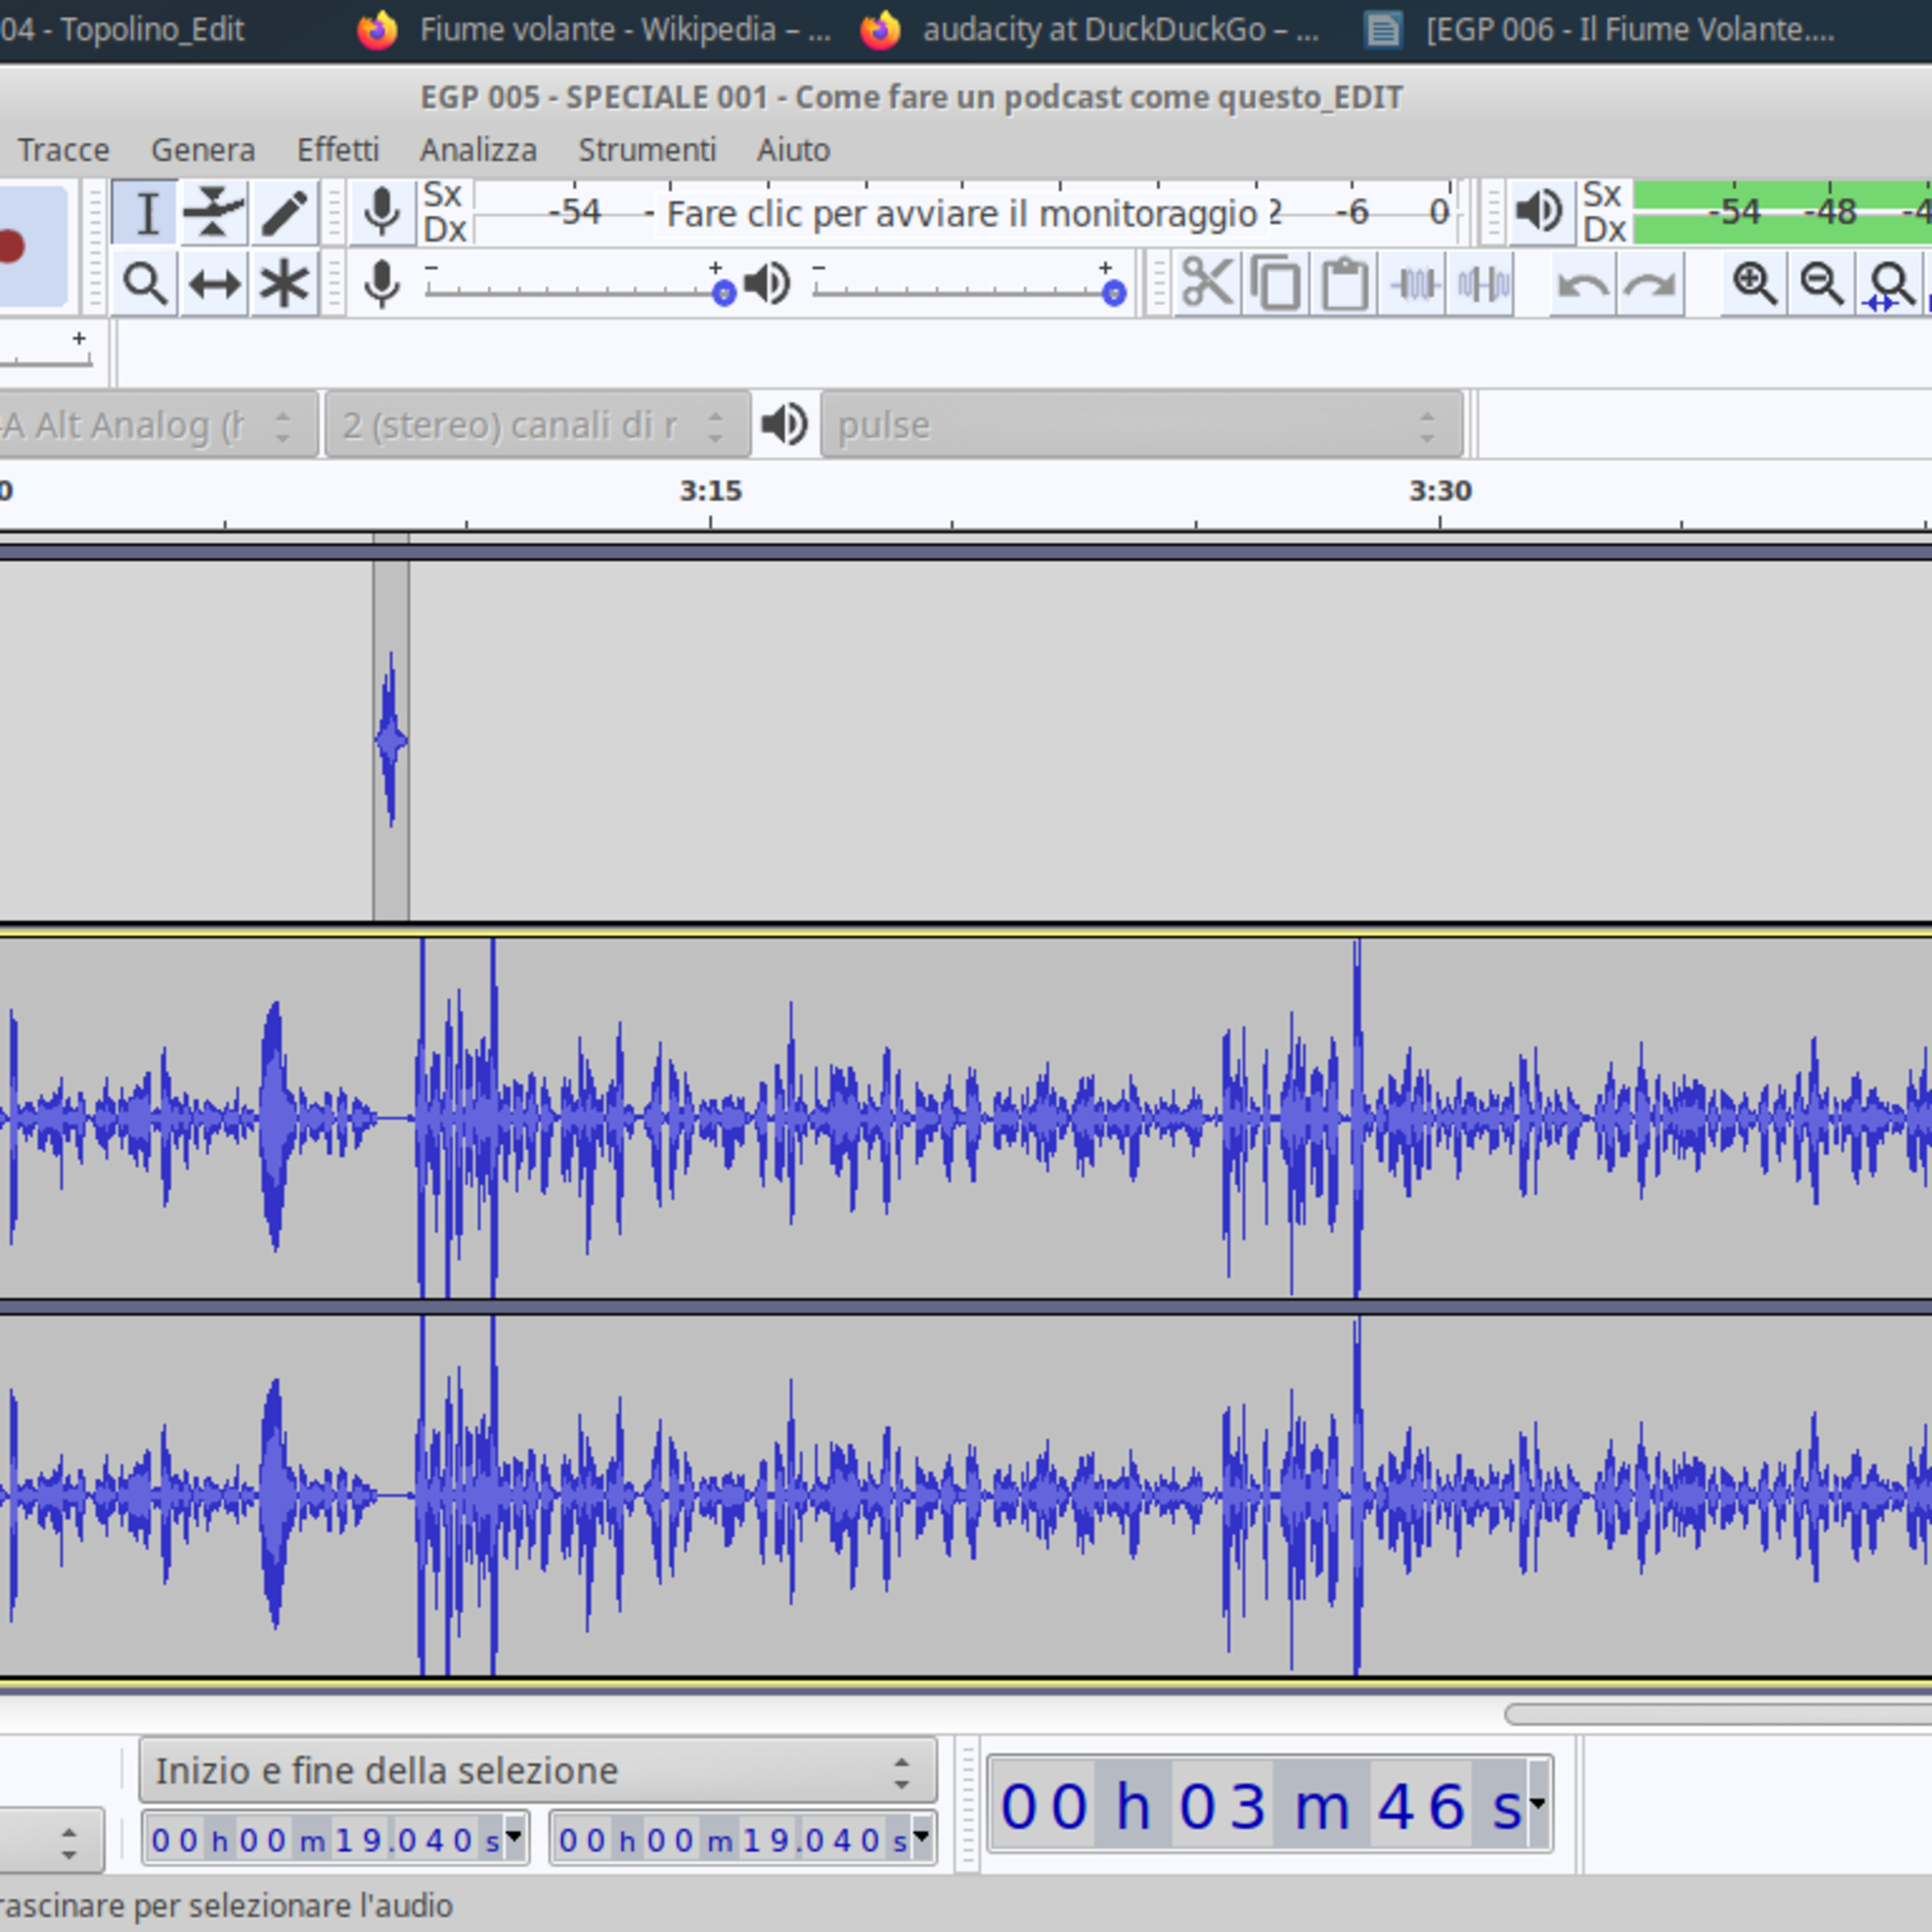Open the dropdown at bottom-left corner
1932x1932 pixels.
coord(52,1840)
